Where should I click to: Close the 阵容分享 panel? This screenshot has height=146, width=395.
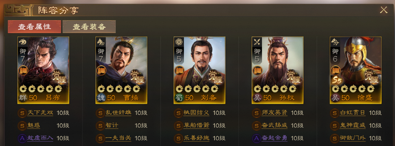tap(384, 10)
